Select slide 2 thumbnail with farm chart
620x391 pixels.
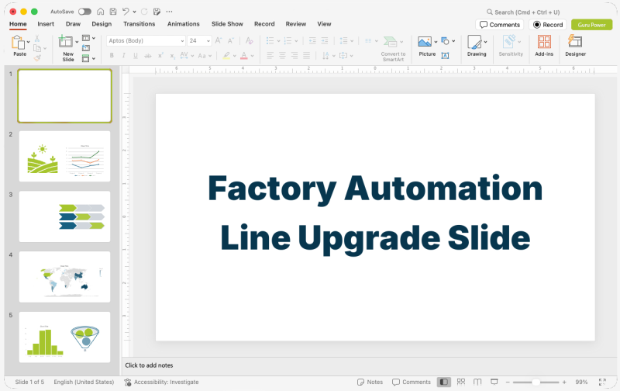65,156
